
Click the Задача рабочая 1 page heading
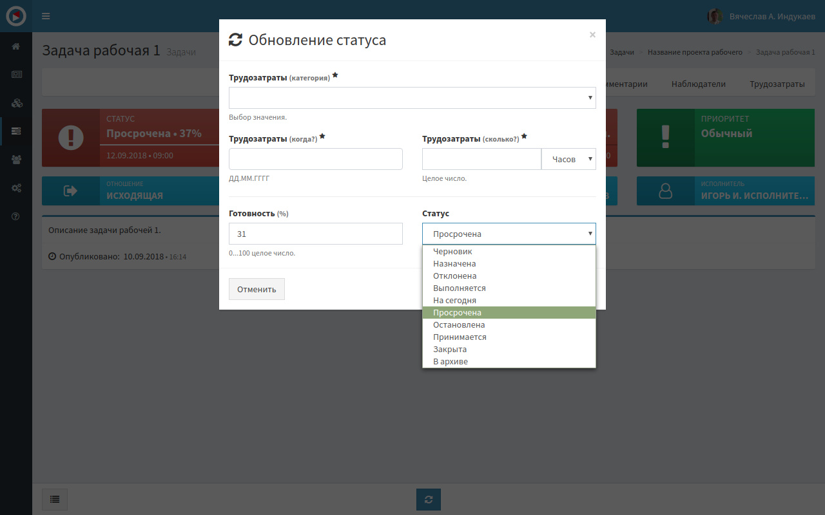pos(101,50)
